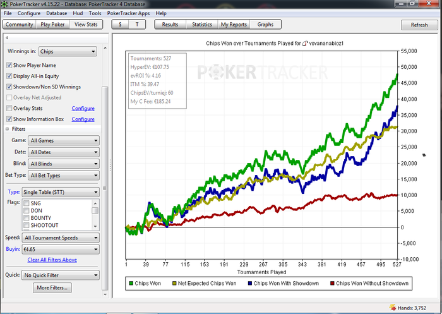Open the Help menu
The width and height of the screenshot is (442, 314).
point(161,13)
